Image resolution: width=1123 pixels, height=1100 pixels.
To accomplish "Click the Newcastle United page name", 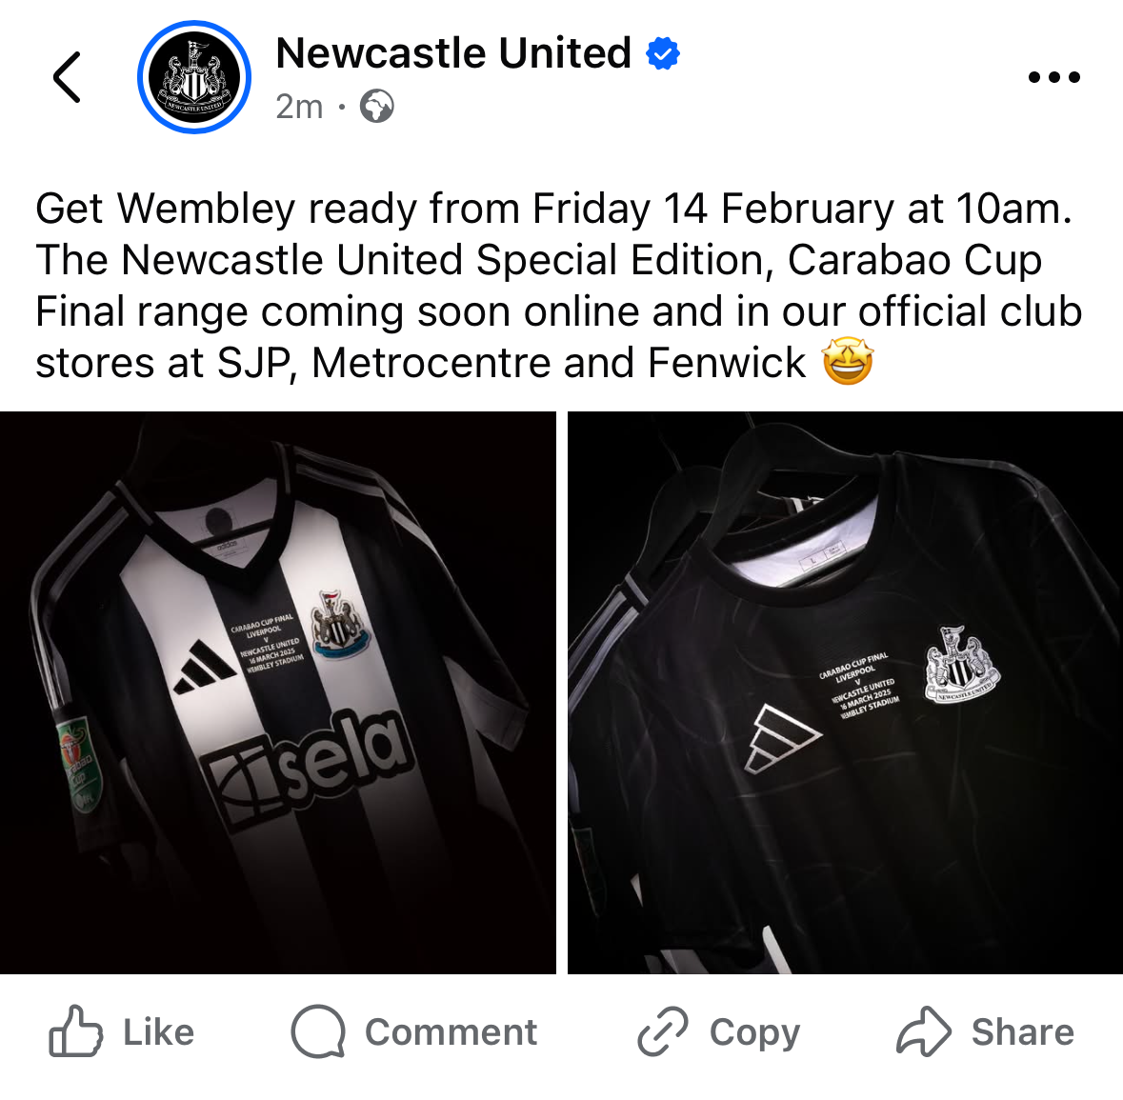I will tap(453, 53).
